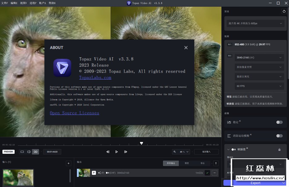The image size is (289, 187).
Task: Open the three-dots menu on output row
Action: [x=215, y=173]
